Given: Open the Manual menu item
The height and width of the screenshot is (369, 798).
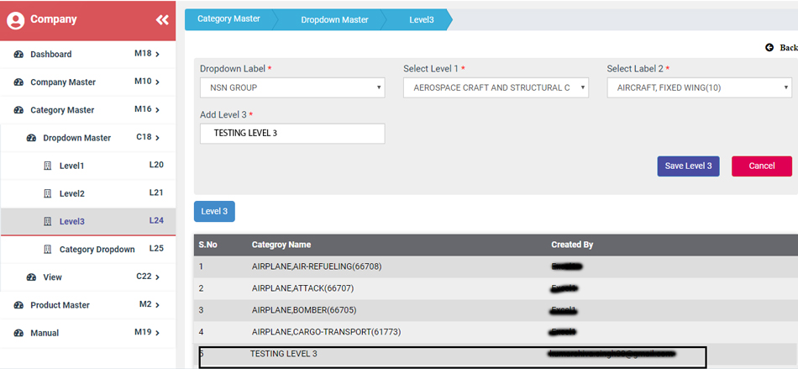Looking at the screenshot, I should point(45,333).
